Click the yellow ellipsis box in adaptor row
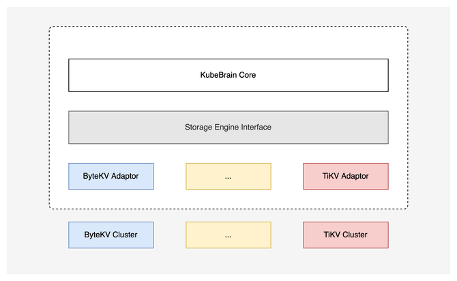This screenshot has height=281, width=457. pyautogui.click(x=228, y=176)
